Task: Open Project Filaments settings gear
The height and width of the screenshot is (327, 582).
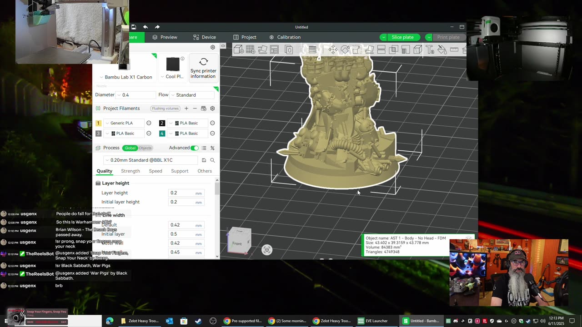Action: (212, 109)
